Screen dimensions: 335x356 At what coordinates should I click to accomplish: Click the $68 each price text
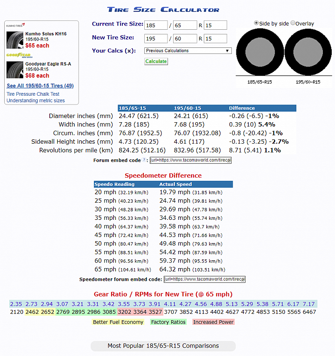click(37, 76)
